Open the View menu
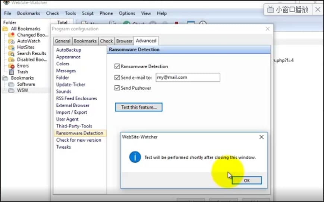 tap(146, 13)
